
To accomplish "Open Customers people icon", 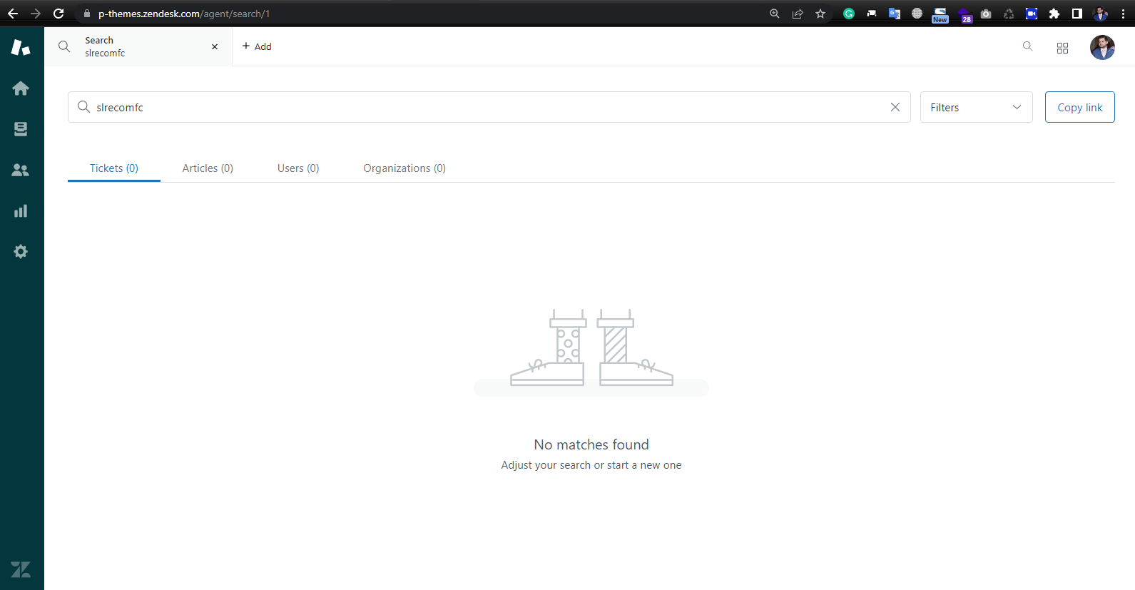I will [21, 170].
